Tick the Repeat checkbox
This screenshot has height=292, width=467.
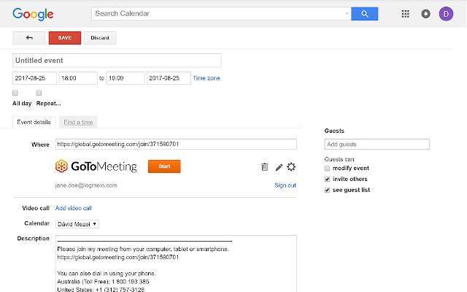coord(39,93)
